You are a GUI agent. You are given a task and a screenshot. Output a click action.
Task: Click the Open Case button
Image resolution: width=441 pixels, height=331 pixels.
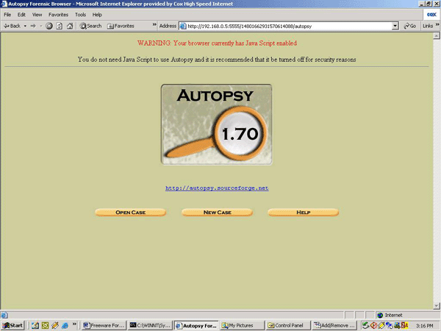pyautogui.click(x=130, y=213)
